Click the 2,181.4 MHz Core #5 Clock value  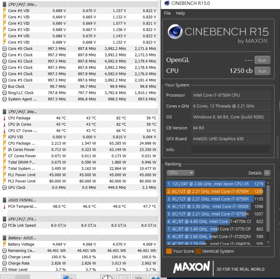click(x=145, y=80)
